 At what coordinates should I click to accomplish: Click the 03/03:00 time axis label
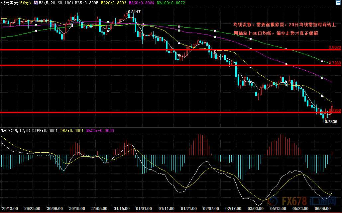pyautogui.click(x=256, y=209)
